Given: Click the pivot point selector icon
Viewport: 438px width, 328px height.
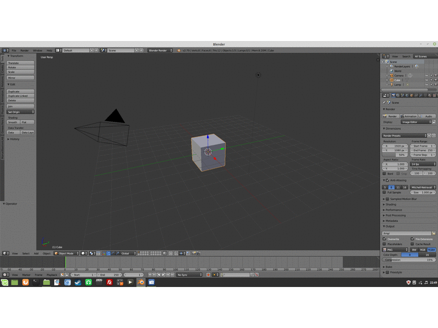Looking at the screenshot, I should 92,253.
